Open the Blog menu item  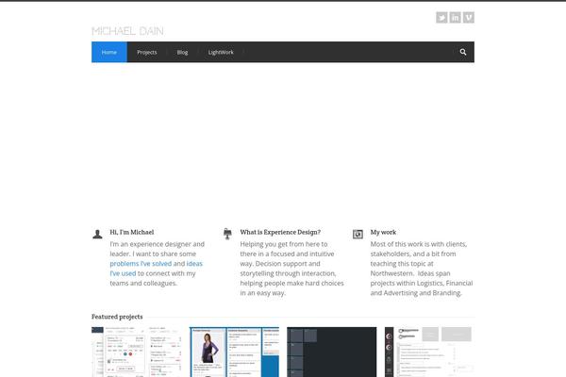(x=182, y=52)
